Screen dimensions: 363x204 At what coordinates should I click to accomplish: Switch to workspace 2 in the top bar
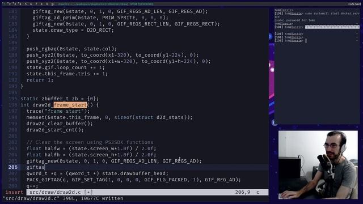[10, 4]
